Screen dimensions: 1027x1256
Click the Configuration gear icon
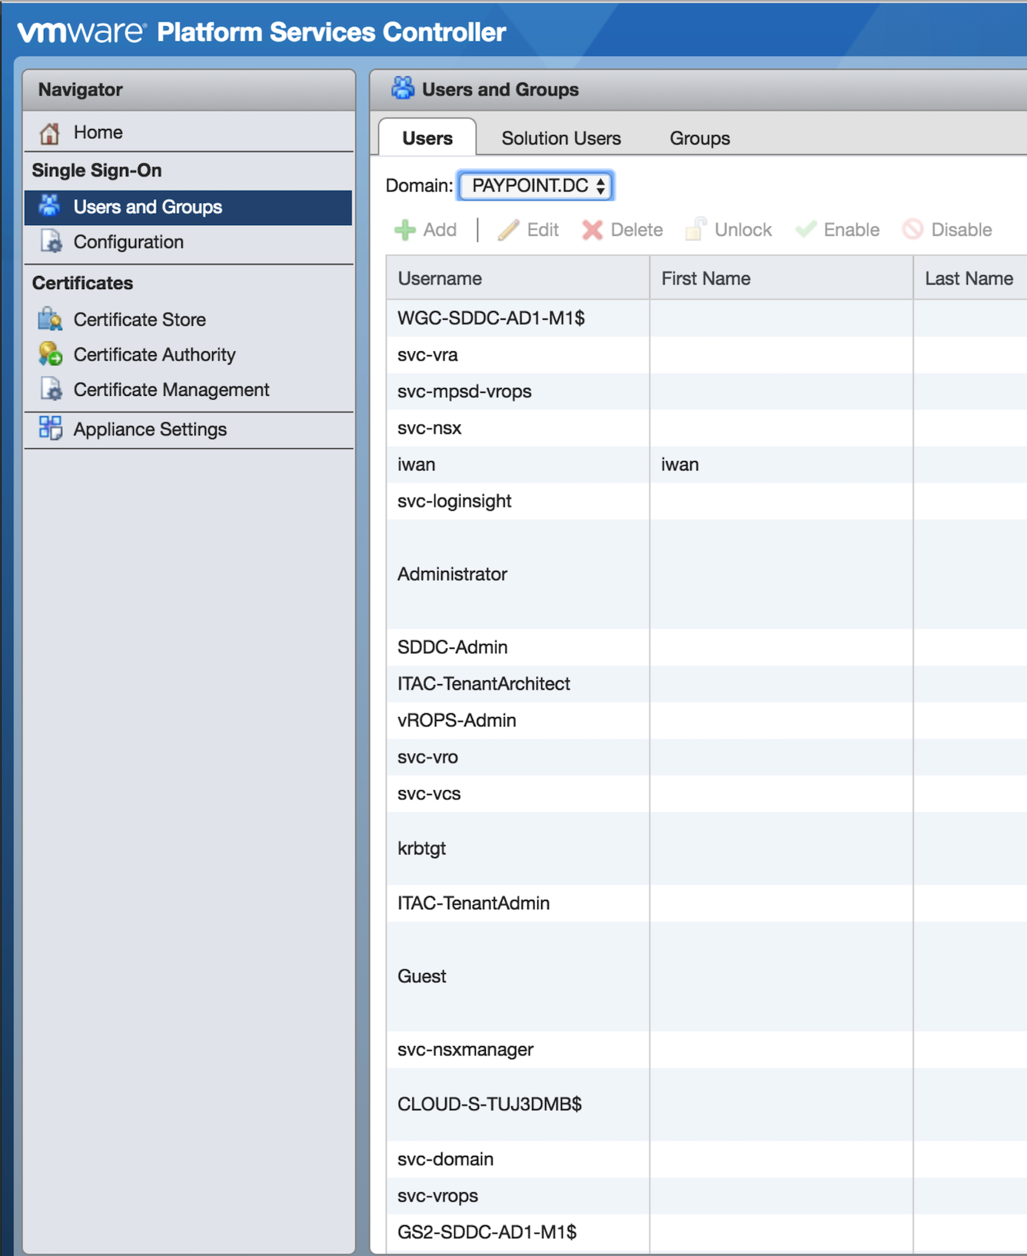click(50, 242)
